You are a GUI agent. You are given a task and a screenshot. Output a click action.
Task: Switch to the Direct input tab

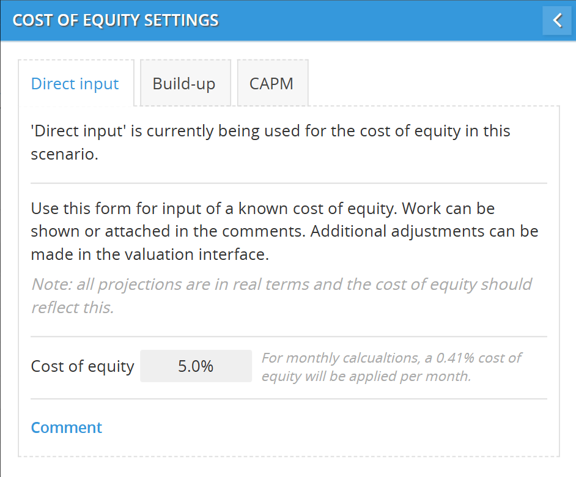point(75,84)
